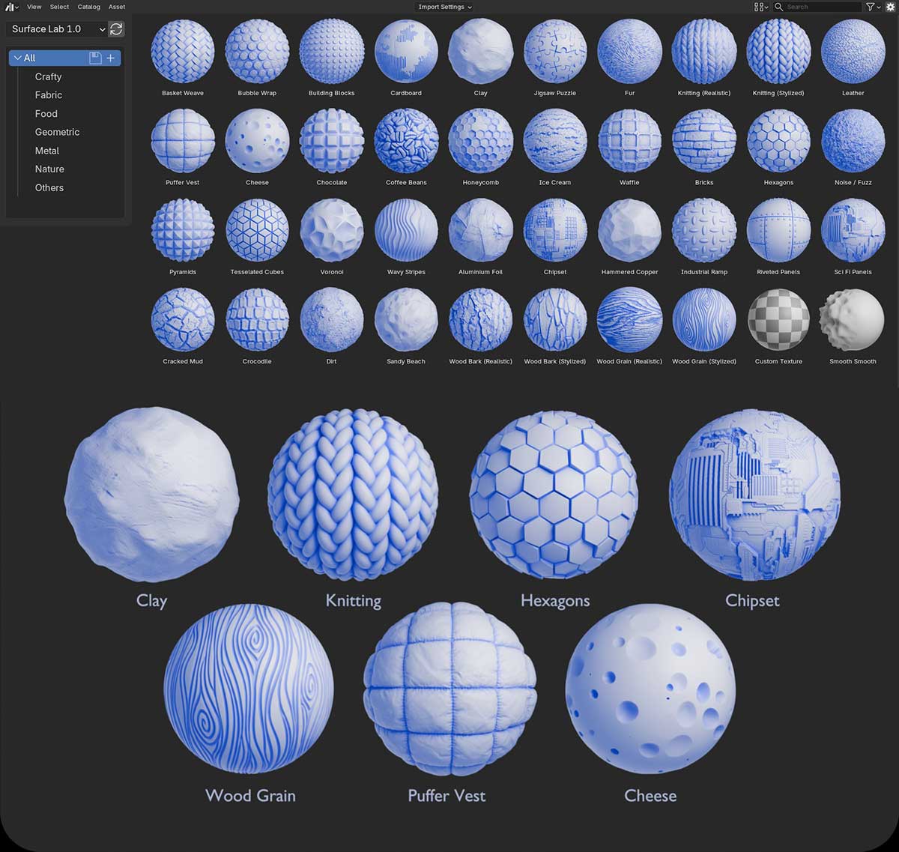Image resolution: width=899 pixels, height=852 pixels.
Task: Select the Honeycomb material thumbnail
Action: point(480,139)
